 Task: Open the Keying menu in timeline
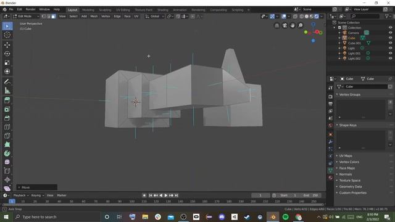[37, 195]
